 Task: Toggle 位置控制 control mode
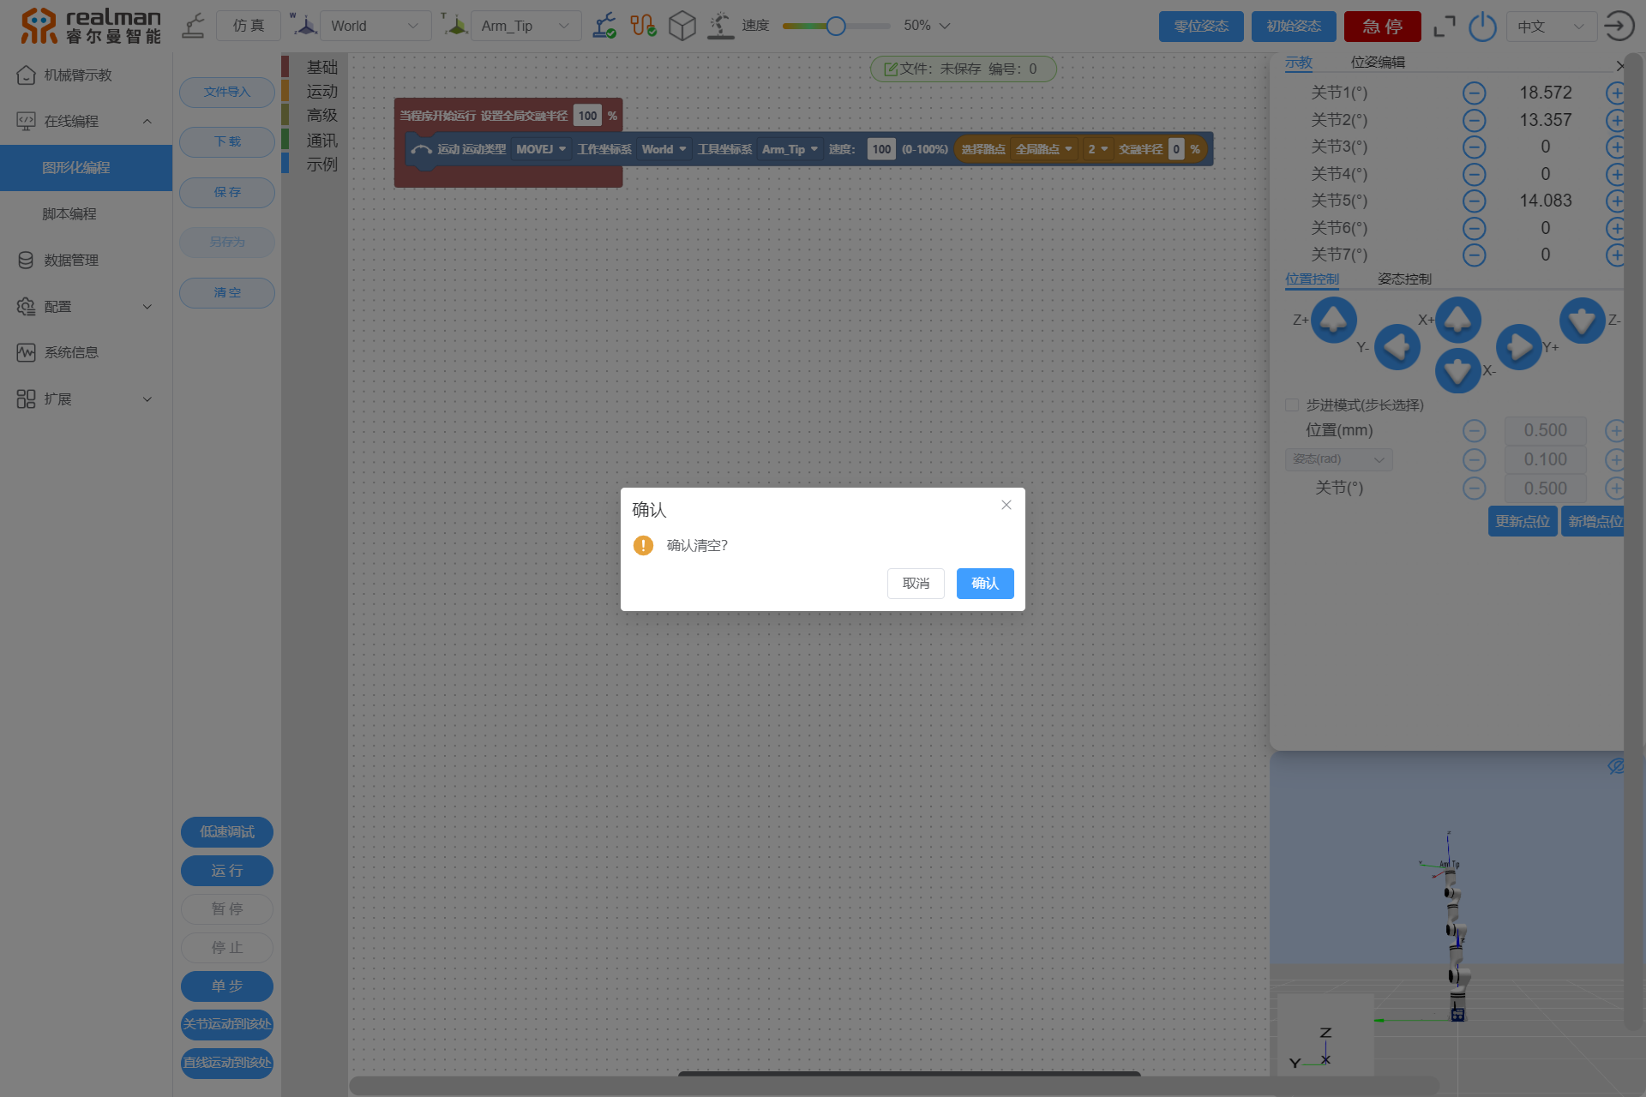[1312, 279]
